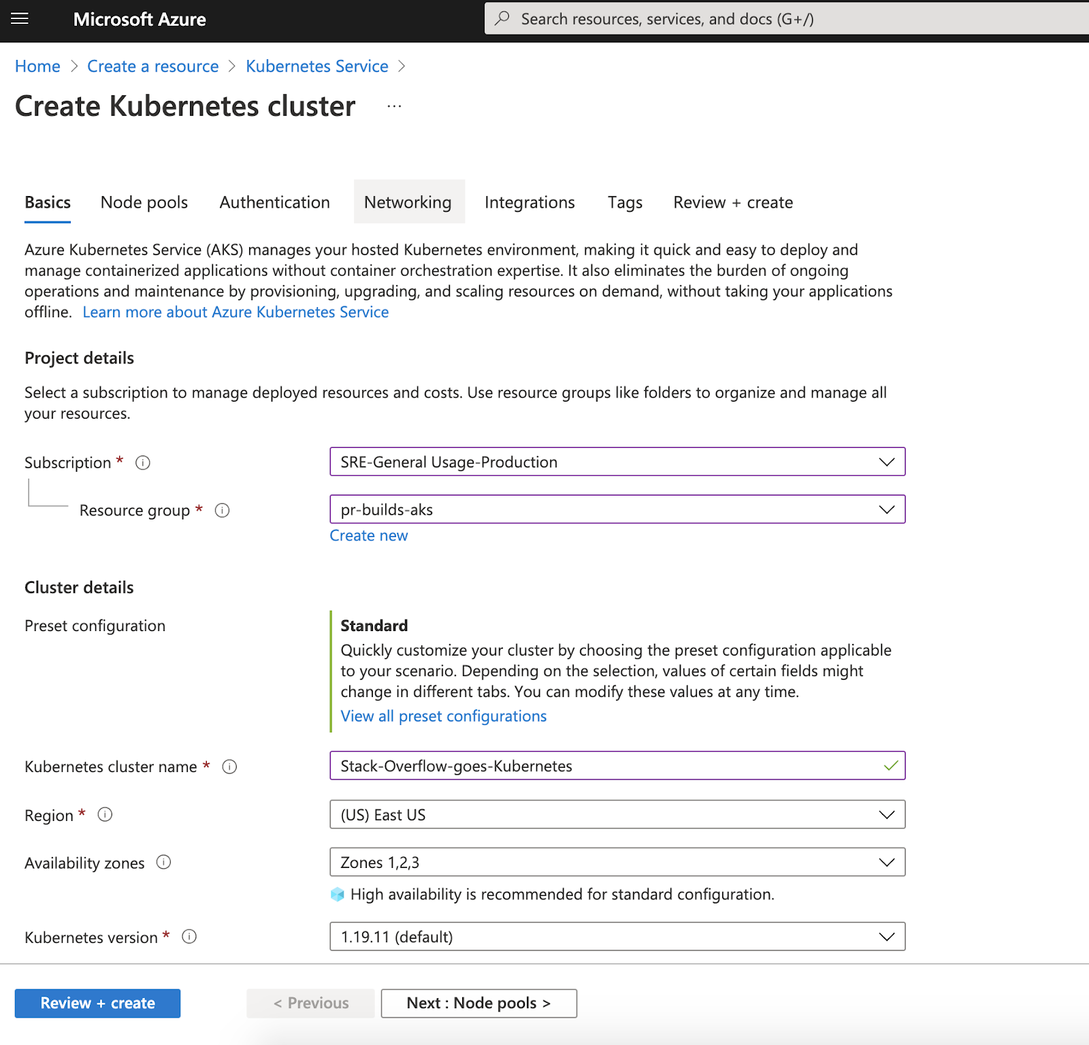Click the Preset configuration label
This screenshot has width=1089, height=1045.
pyautogui.click(x=95, y=626)
